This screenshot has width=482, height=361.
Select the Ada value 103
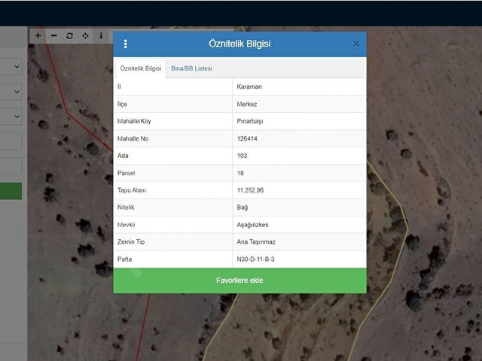coord(300,156)
